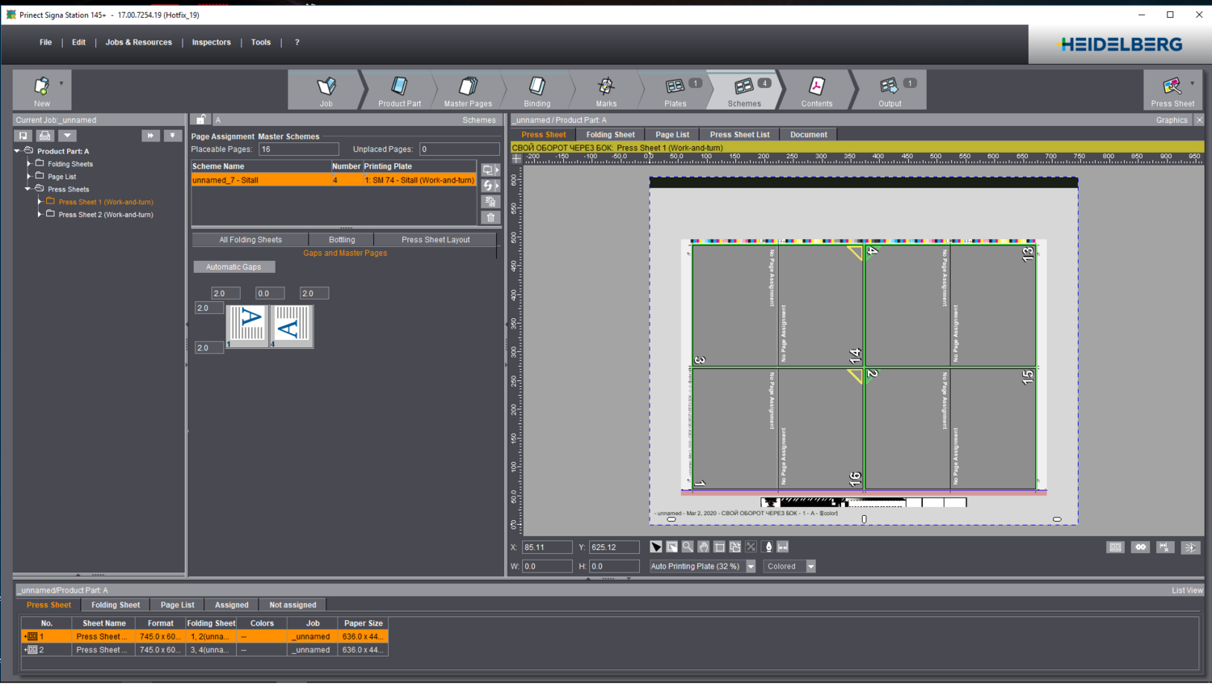Open the Binding workflow step
The height and width of the screenshot is (688, 1212).
[x=537, y=90]
